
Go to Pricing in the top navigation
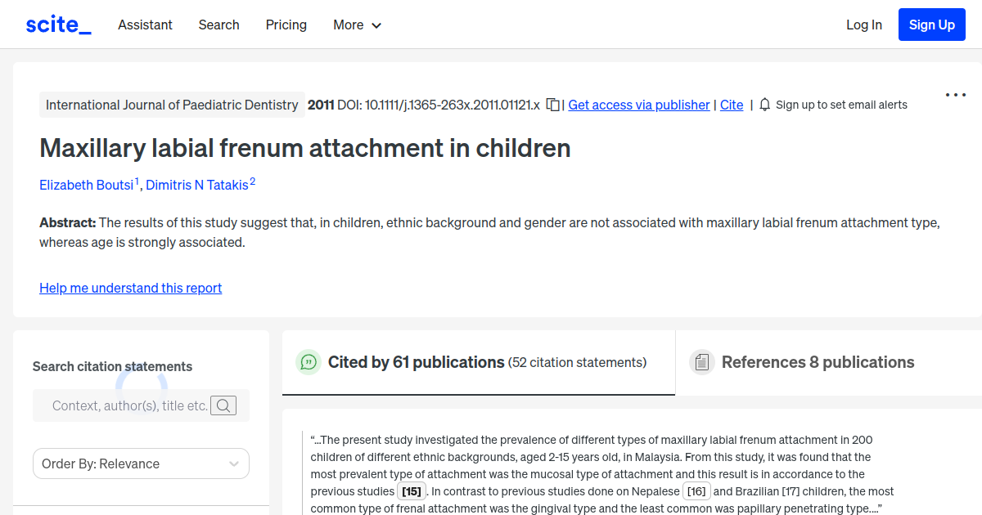tap(286, 25)
